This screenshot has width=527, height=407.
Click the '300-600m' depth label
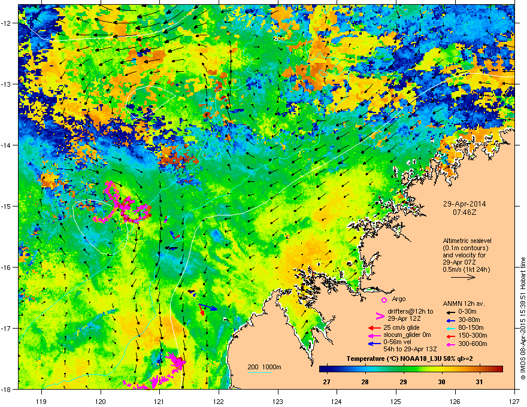point(473,344)
